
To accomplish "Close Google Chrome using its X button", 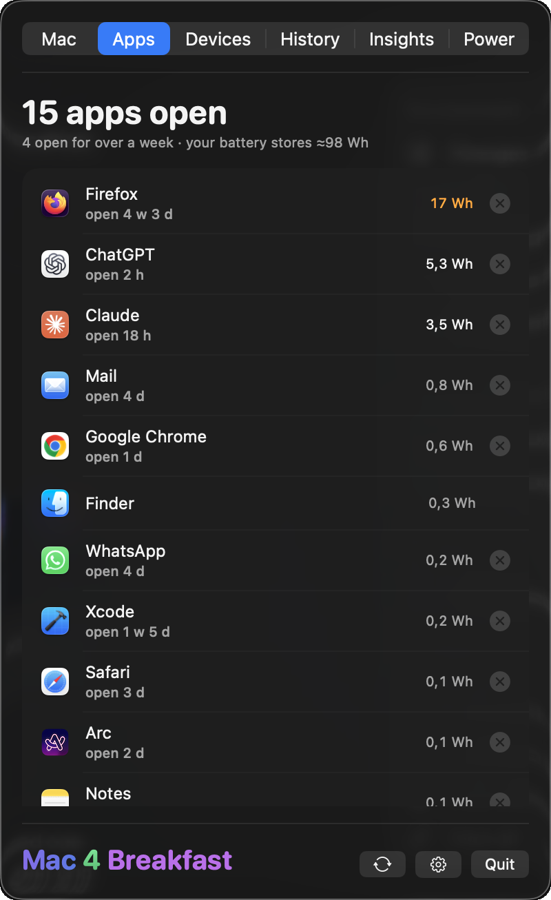I will coord(500,446).
